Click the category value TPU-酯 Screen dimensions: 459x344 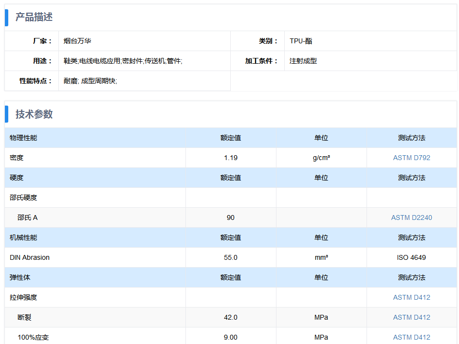click(x=301, y=41)
